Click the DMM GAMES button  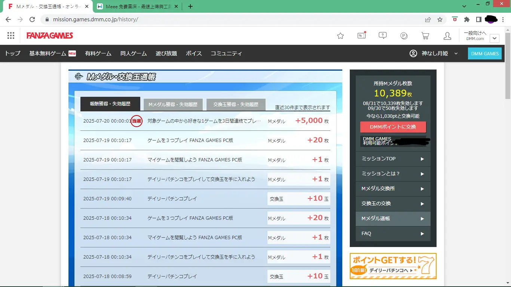pos(485,53)
